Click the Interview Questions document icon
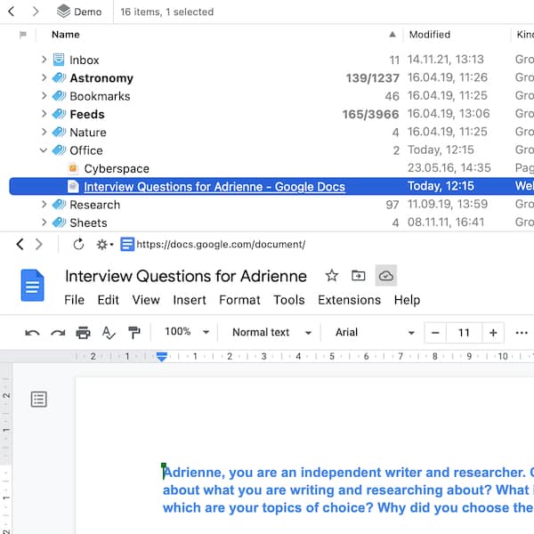This screenshot has width=534, height=534. coord(73,186)
